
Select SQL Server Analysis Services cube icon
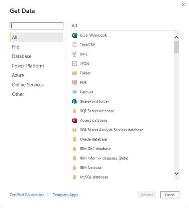coord(75,130)
